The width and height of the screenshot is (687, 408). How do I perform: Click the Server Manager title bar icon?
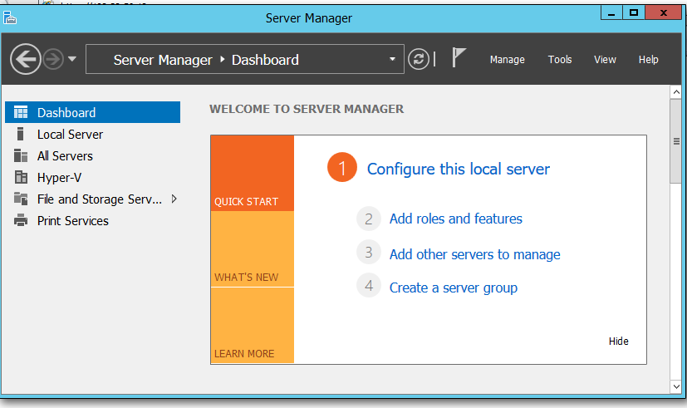click(x=10, y=18)
